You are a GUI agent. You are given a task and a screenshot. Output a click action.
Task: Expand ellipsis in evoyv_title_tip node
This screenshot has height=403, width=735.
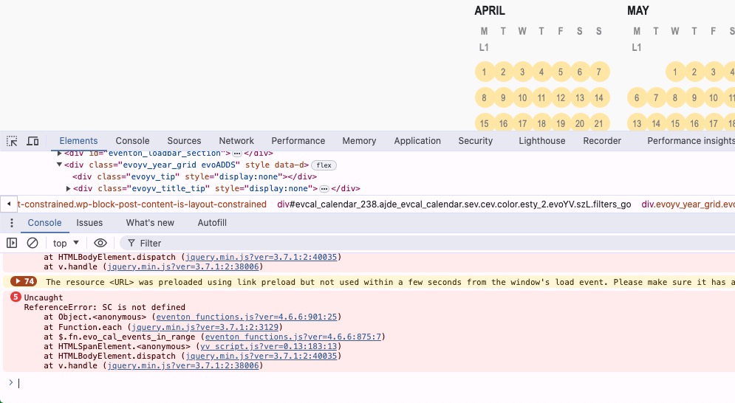[324, 189]
